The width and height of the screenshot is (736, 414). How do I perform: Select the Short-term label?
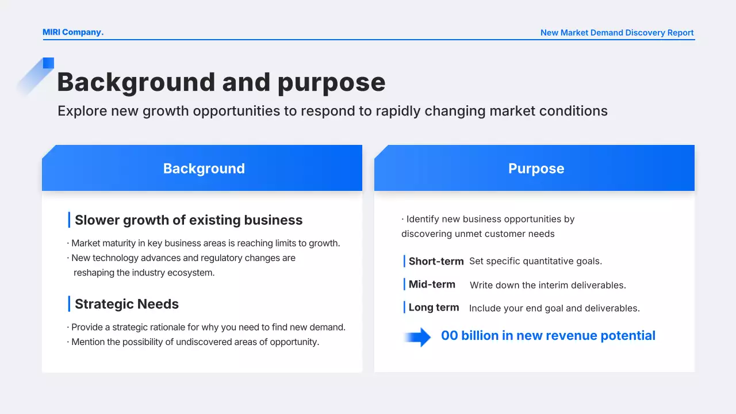[436, 262]
